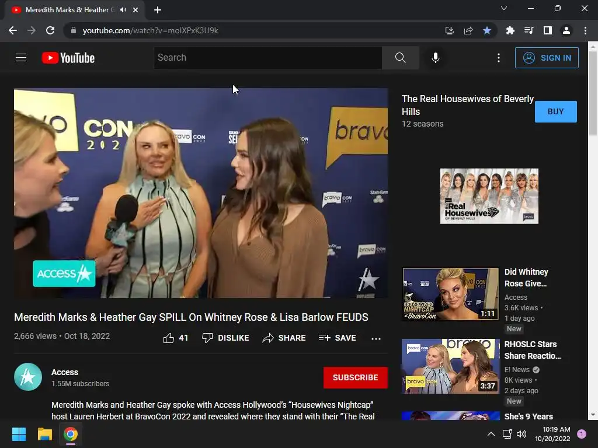Screen dimensions: 598x448
Task: Open Chrome three-dot menu
Action: 585,30
